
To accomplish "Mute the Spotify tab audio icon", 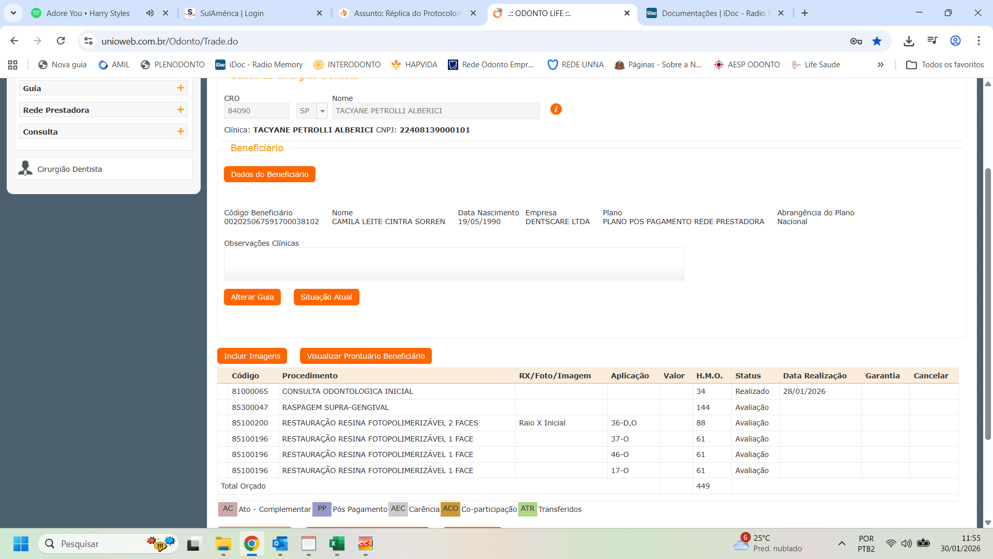I will [149, 13].
